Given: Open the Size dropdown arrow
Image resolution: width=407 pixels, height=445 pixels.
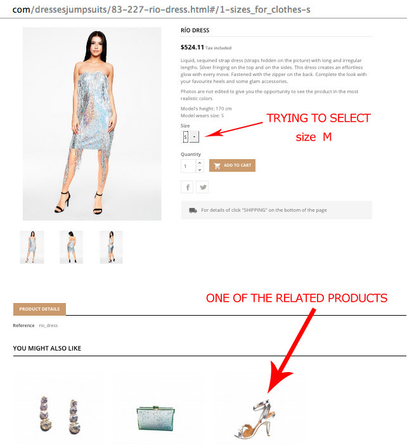Looking at the screenshot, I should coord(195,137).
